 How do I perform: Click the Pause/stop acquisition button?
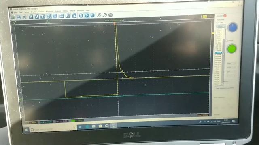click(x=92, y=15)
